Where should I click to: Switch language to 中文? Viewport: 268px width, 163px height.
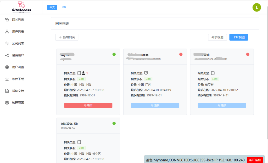52,7
